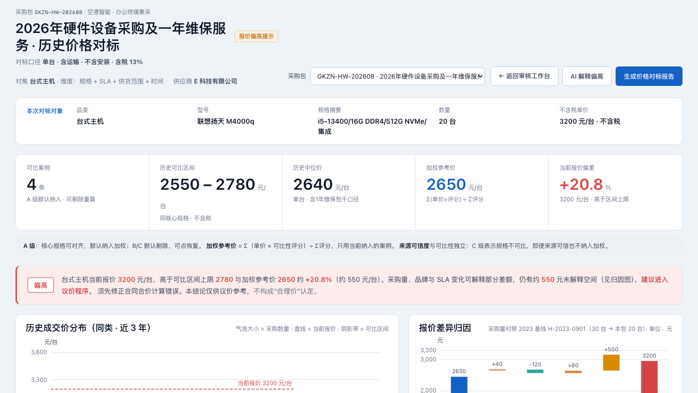This screenshot has height=393, width=698.
Task: Click the teal -120 bar in waterfall chart
Action: pyautogui.click(x=535, y=371)
